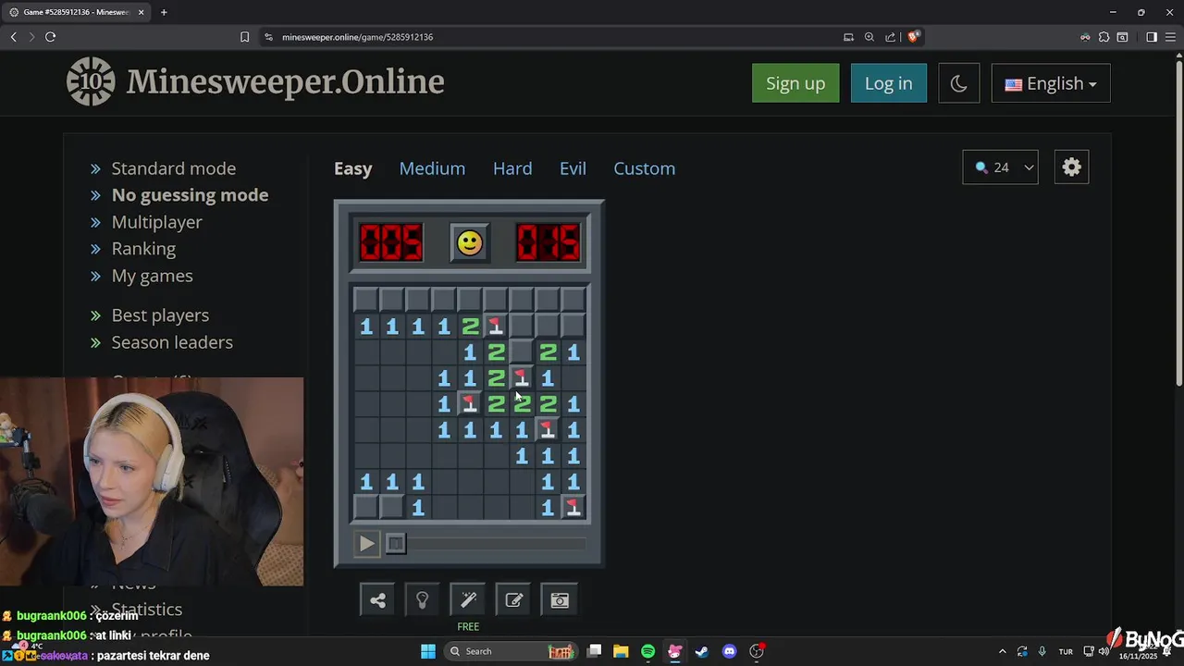Click the Minesweeper.Online logo
1184x666 pixels.
(255, 81)
